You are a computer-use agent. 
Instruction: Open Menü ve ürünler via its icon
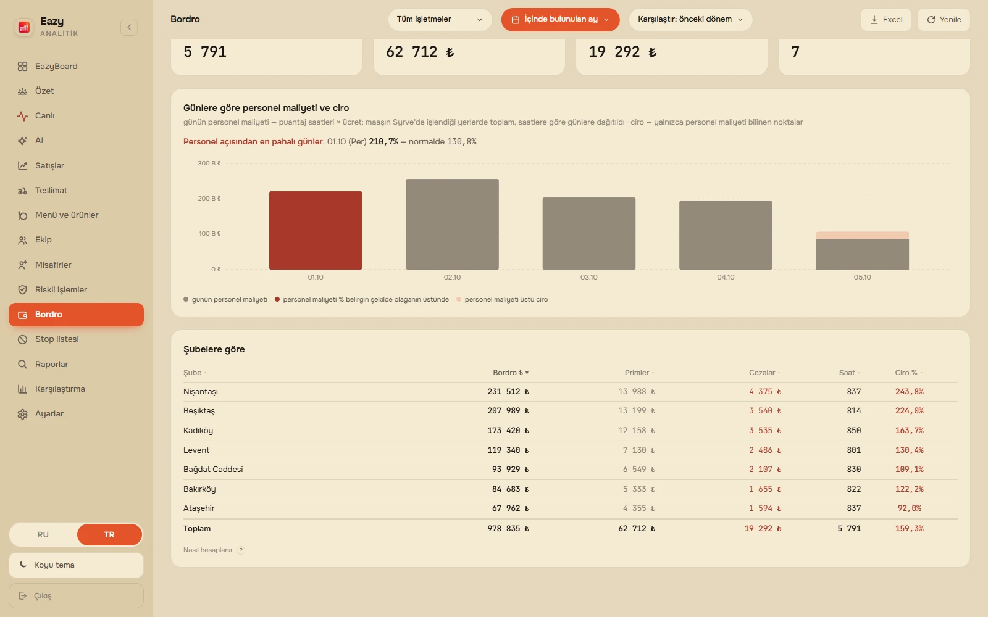(23, 215)
